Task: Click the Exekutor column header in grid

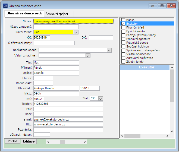Action: coord(145,67)
